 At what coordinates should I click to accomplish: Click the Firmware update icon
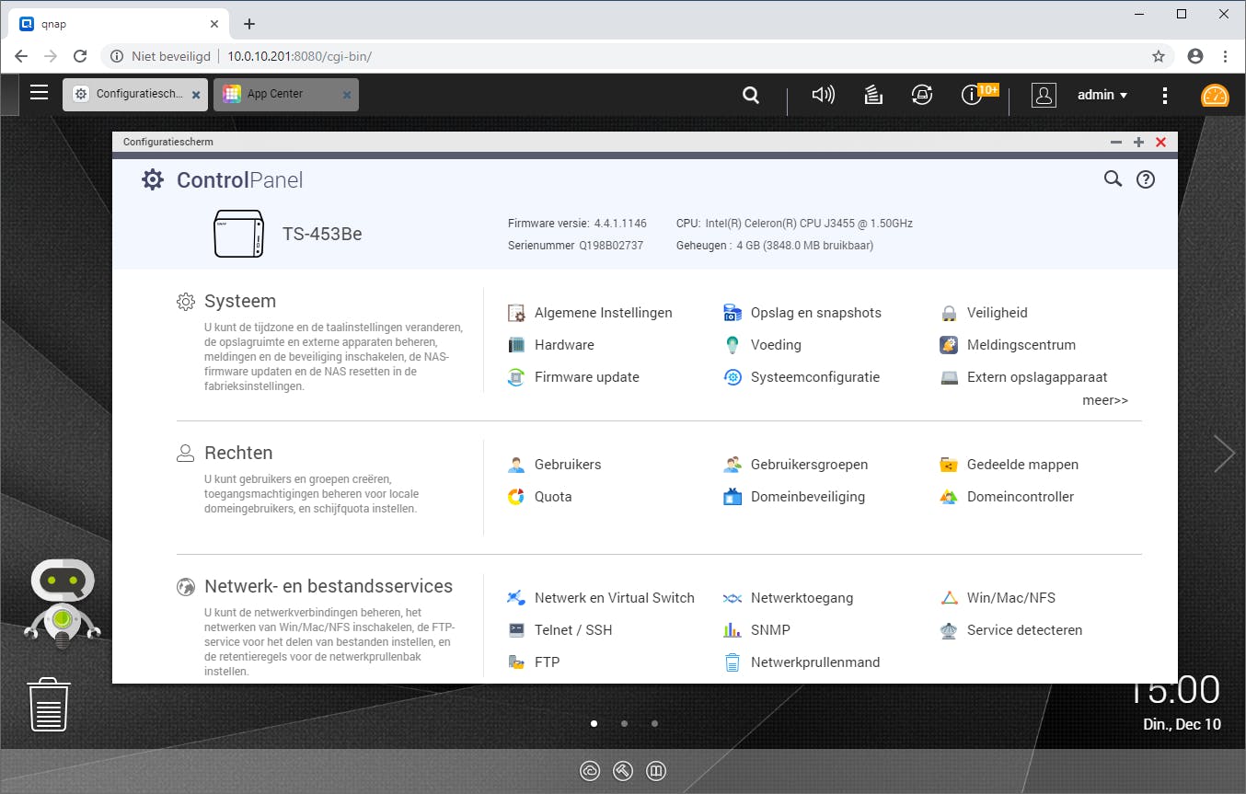pyautogui.click(x=516, y=377)
